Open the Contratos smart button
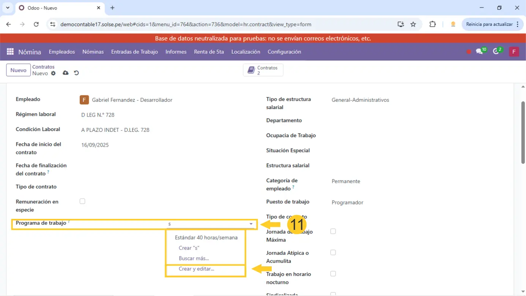The height and width of the screenshot is (296, 526). click(x=263, y=70)
